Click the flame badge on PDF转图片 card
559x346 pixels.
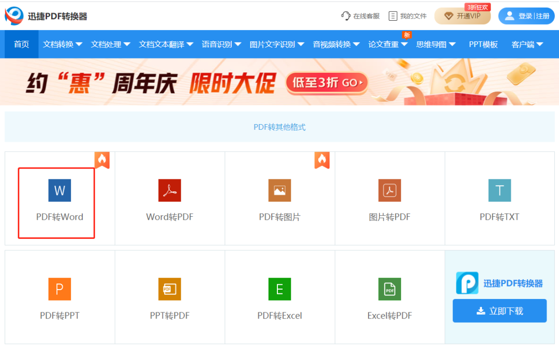[x=322, y=160]
